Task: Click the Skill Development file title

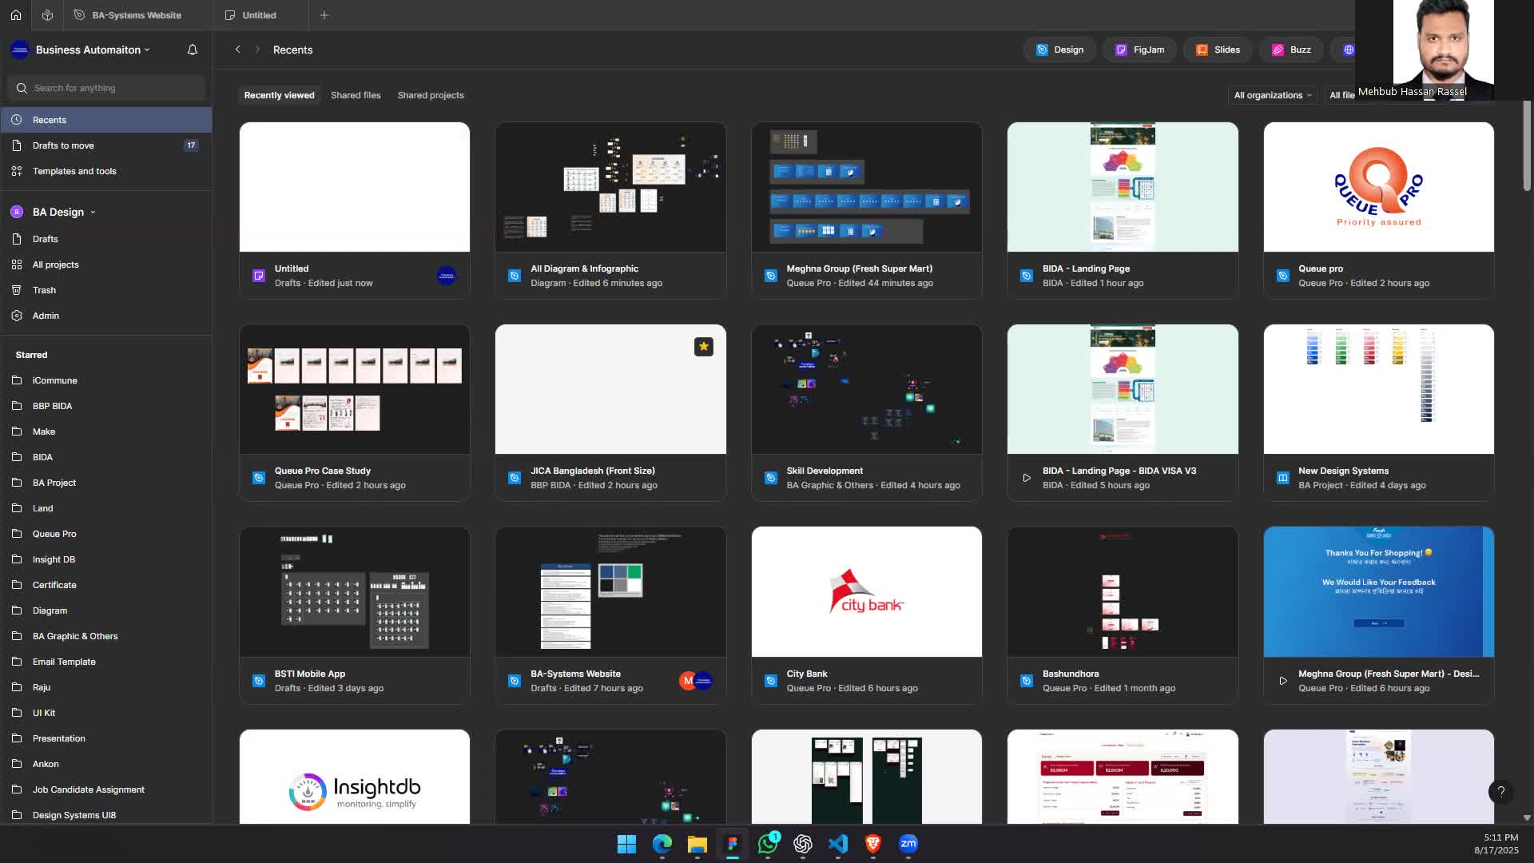Action: [825, 471]
